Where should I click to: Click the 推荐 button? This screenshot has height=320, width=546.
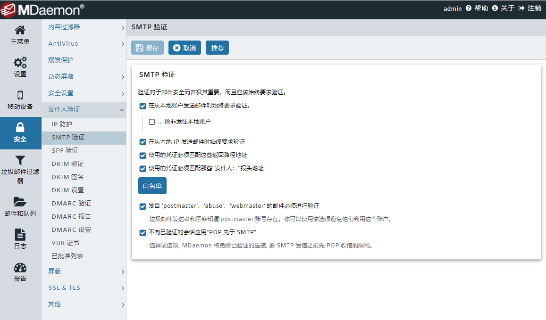click(x=217, y=48)
